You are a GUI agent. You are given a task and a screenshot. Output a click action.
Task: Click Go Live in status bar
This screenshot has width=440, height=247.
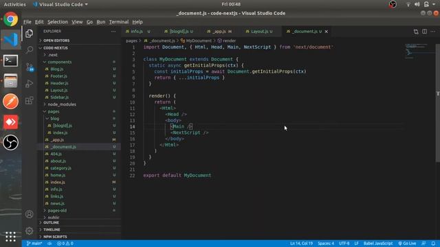click(x=407, y=244)
